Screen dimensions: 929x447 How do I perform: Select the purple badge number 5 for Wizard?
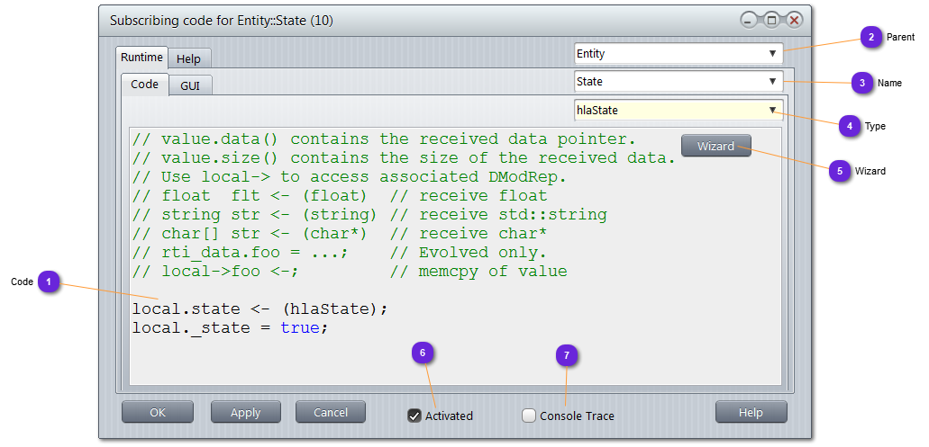[x=839, y=171]
